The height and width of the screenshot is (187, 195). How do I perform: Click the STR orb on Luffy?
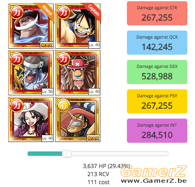[x=63, y=12]
